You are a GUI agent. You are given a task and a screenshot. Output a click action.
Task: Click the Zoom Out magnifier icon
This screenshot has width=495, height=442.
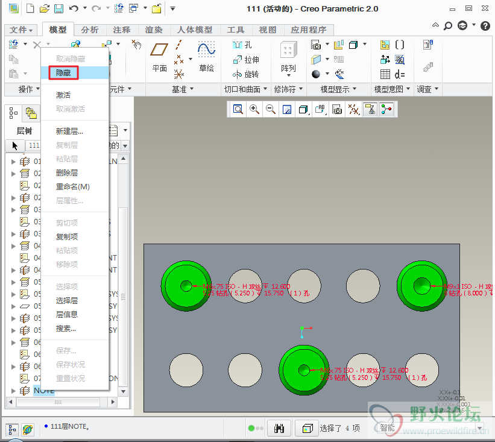[x=271, y=109]
